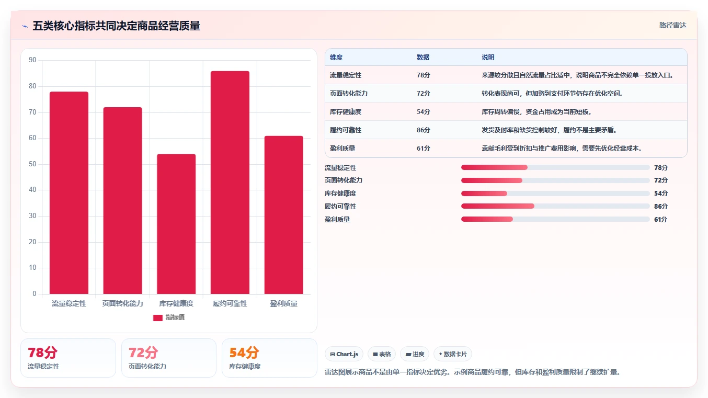Click the 流量稳定性 chart axis label
This screenshot has height=398, width=708.
point(69,303)
